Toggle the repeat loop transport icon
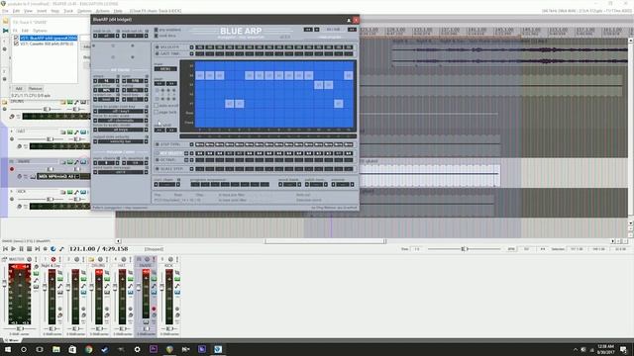This screenshot has width=634, height=356. tap(53, 249)
